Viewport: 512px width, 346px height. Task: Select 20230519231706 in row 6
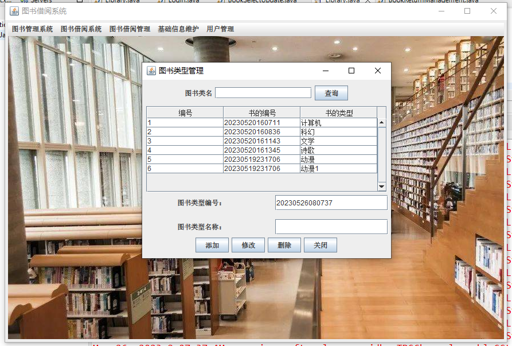[x=262, y=168]
